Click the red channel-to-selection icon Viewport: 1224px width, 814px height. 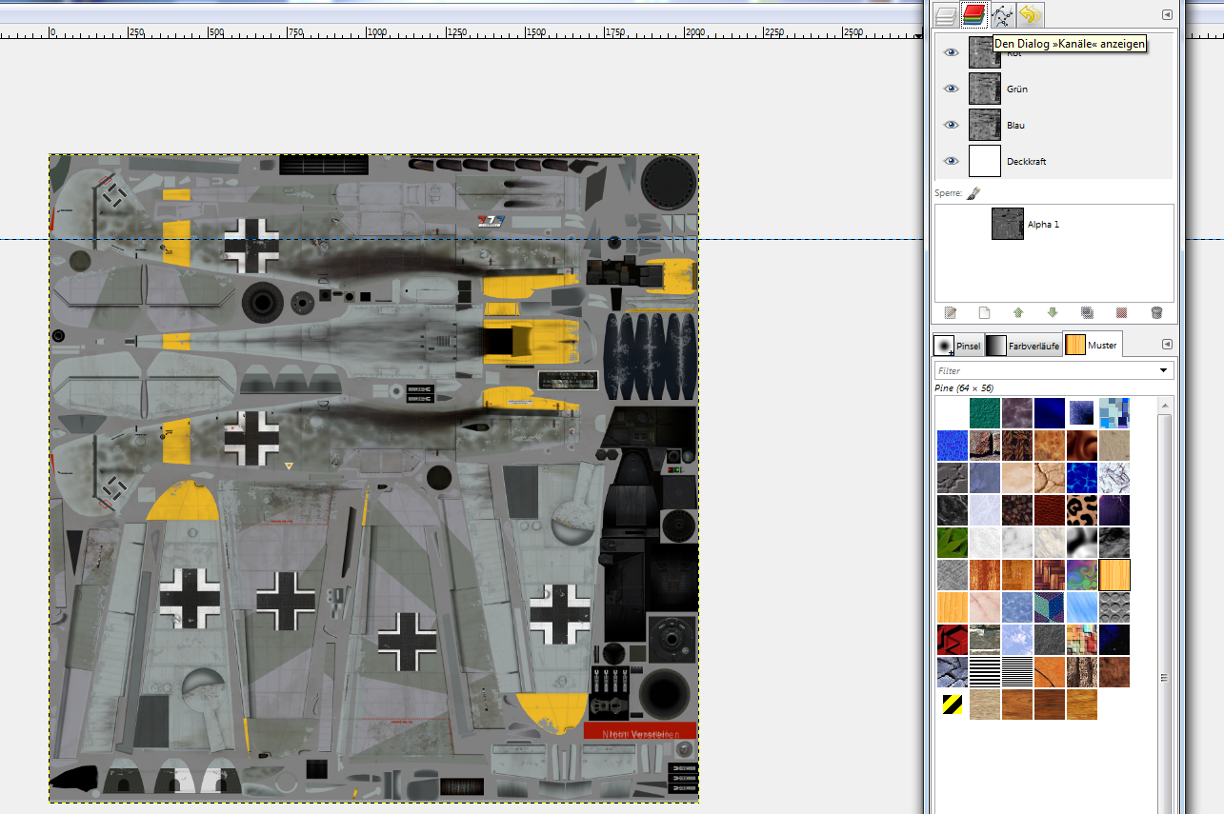[x=1121, y=312]
